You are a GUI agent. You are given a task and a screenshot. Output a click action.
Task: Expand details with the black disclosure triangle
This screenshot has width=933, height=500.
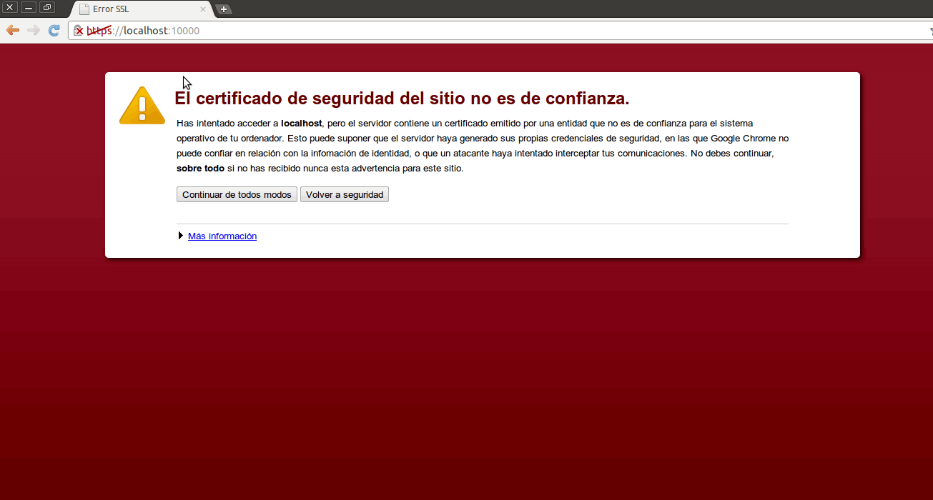[x=181, y=236]
